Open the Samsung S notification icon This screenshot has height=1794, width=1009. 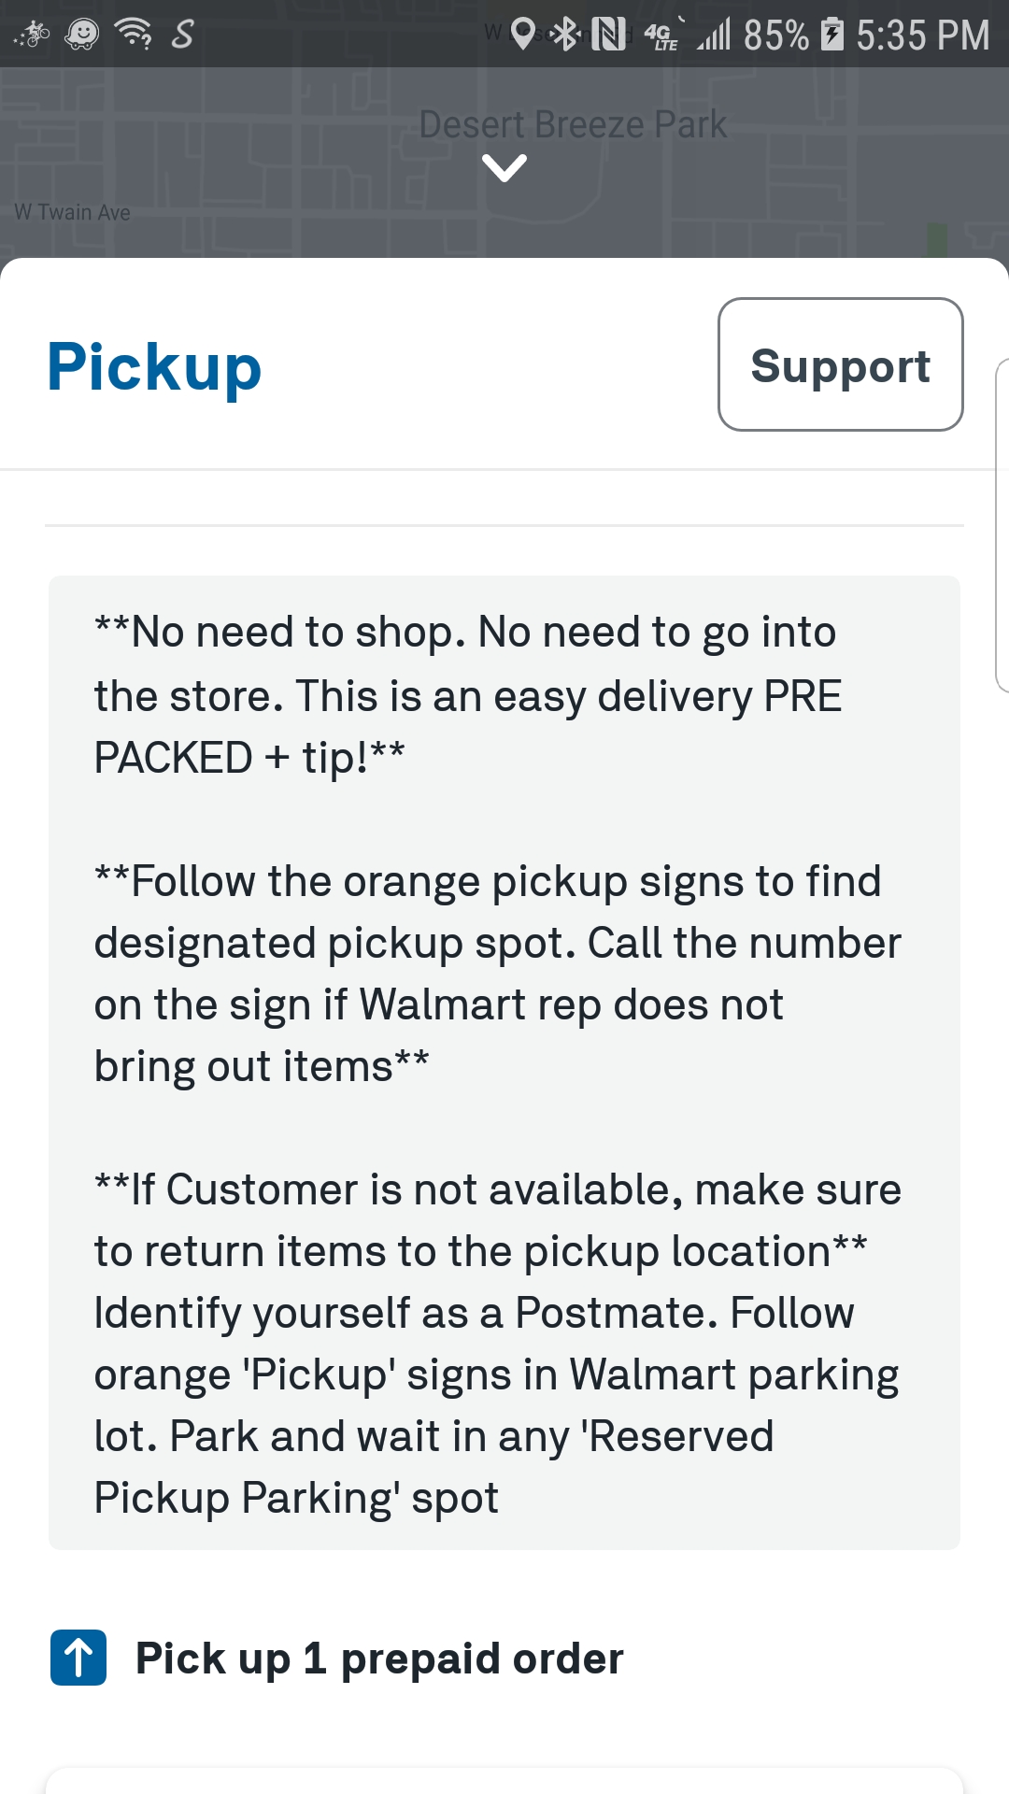[183, 35]
